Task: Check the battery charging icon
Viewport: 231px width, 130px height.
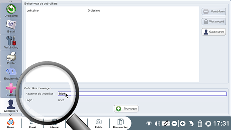Action: [166, 124]
